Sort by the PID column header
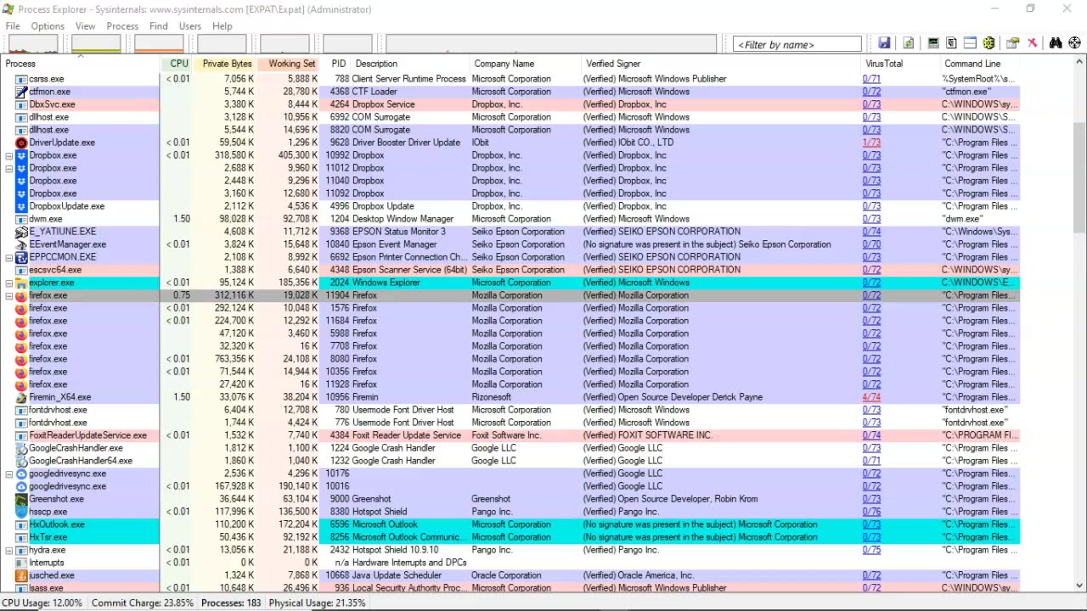1087x611 pixels. click(336, 64)
